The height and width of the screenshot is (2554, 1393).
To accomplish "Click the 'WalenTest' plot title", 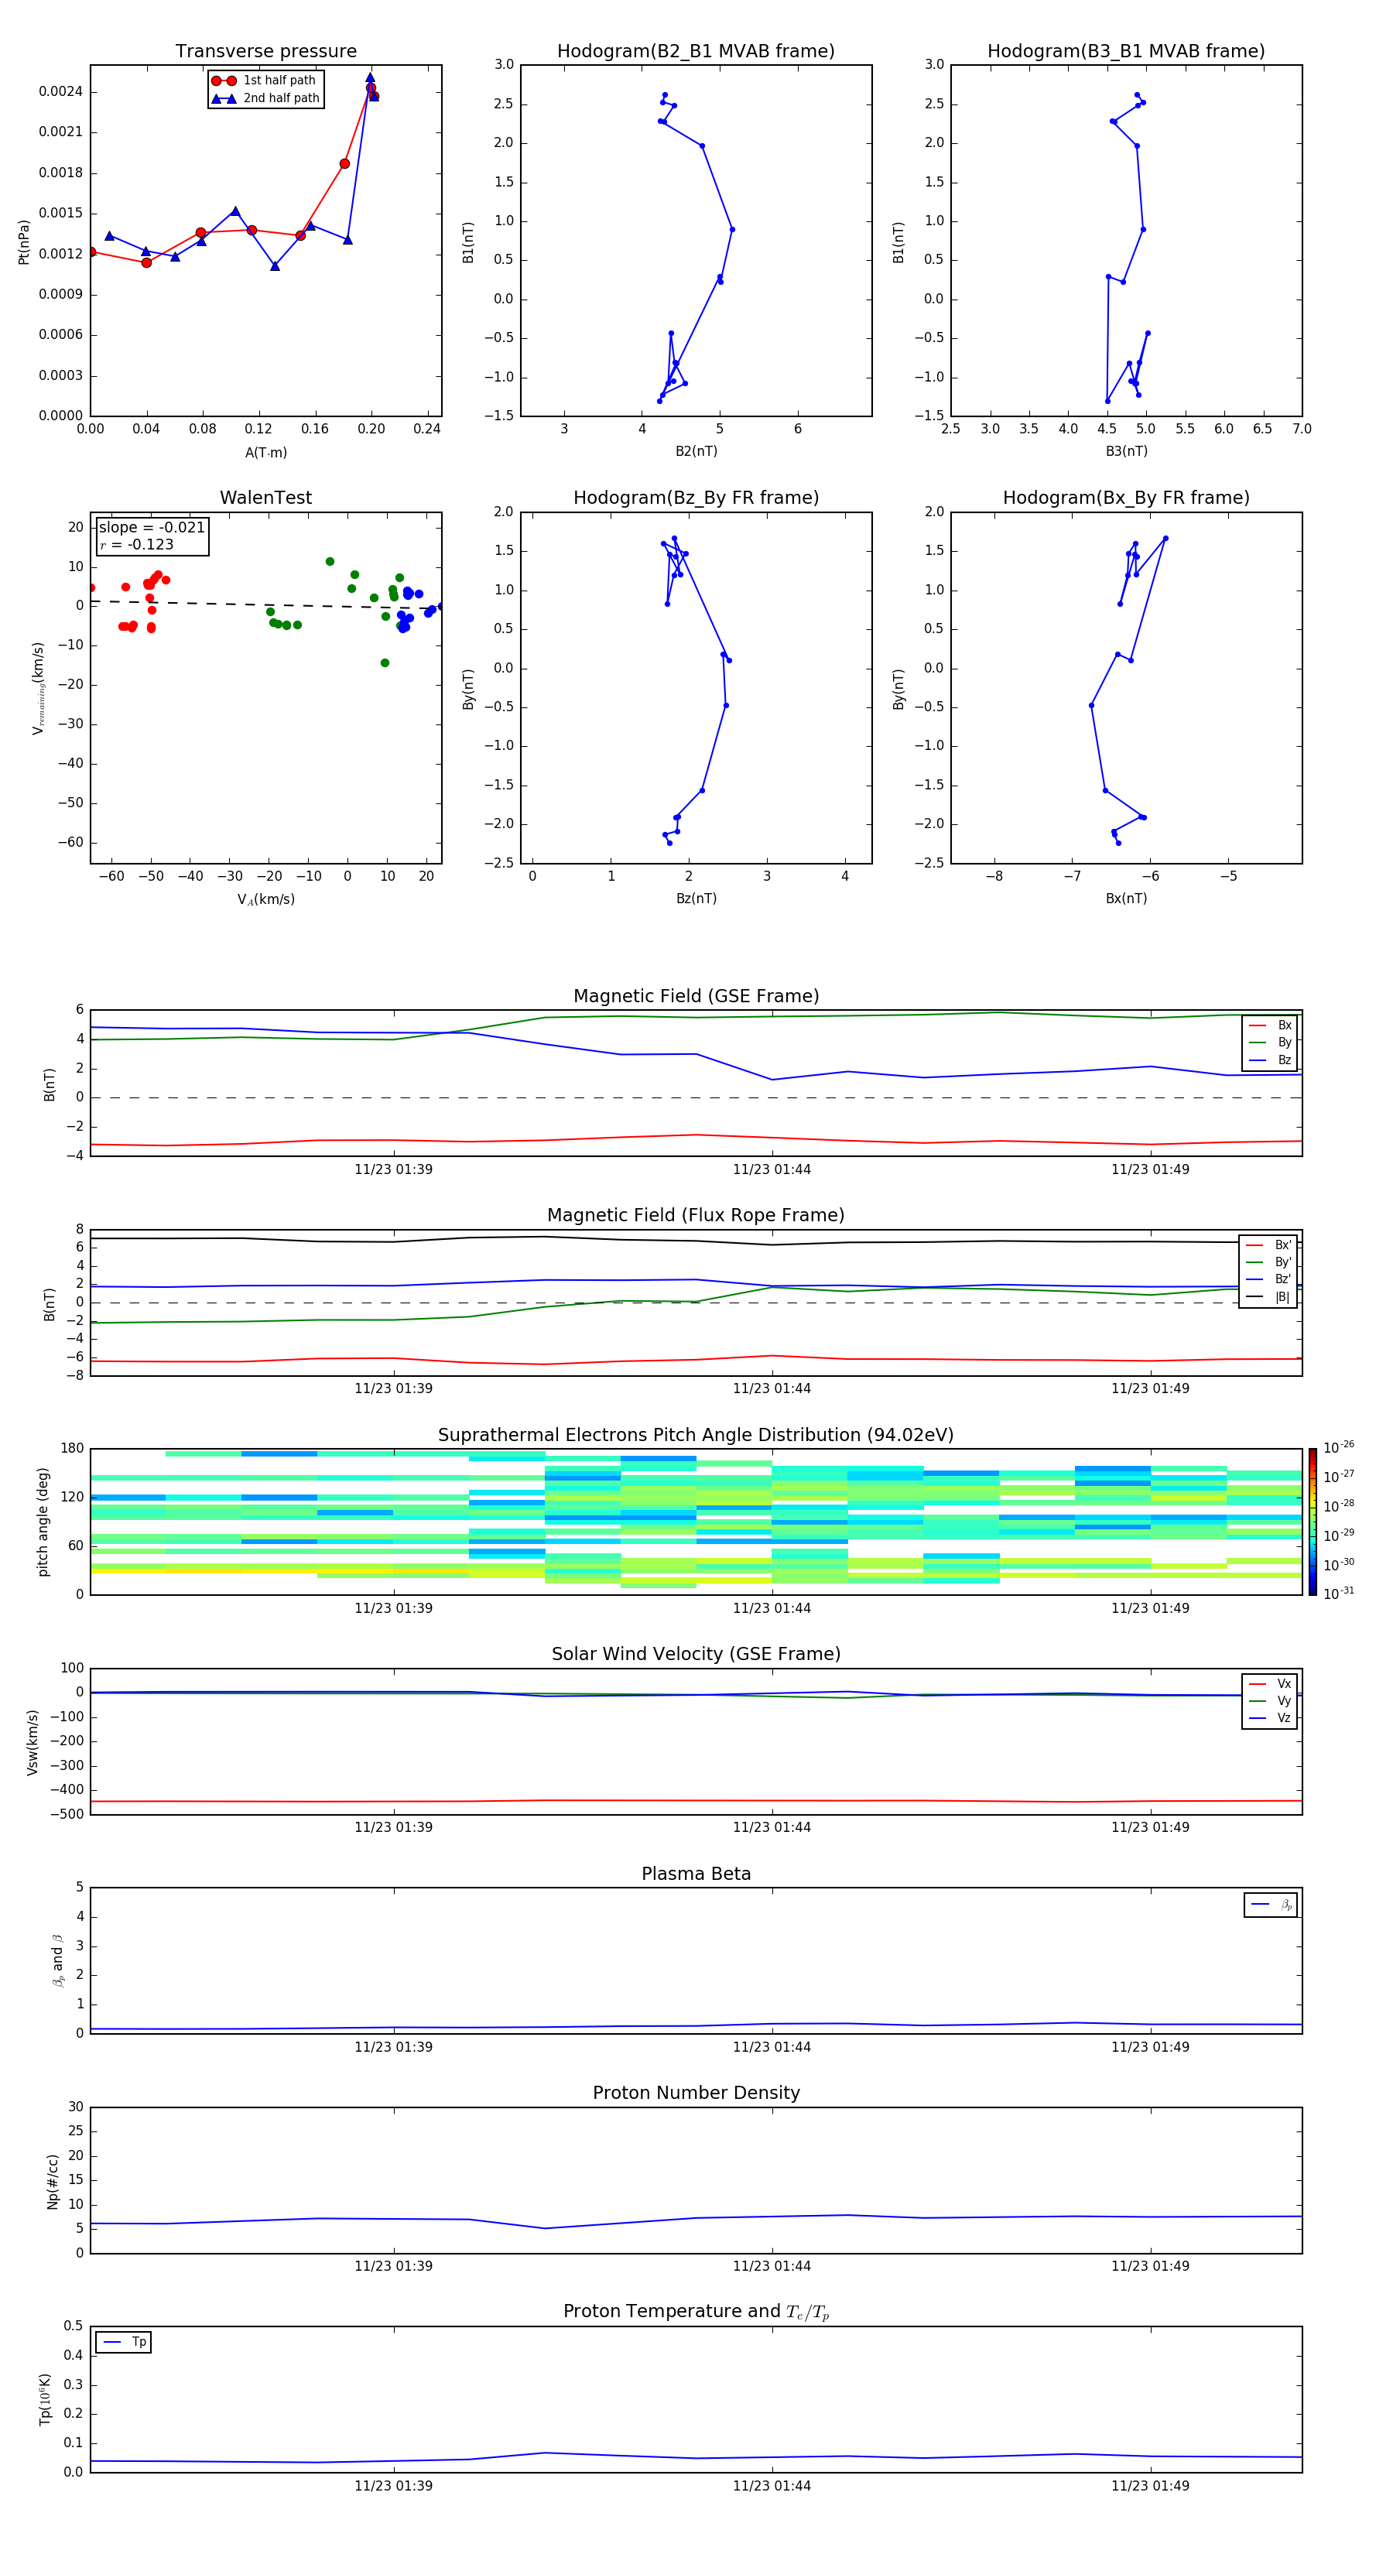I will point(265,498).
